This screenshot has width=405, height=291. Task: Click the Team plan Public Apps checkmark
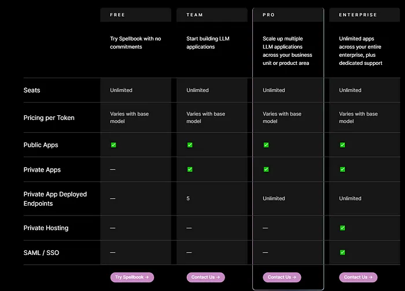(190, 145)
